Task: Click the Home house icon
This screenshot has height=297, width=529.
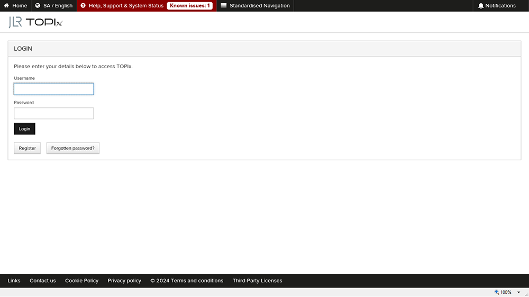Action: pos(6,5)
